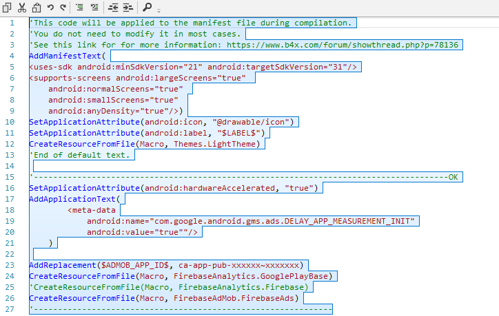Screen dimensions: 499x316
Task: Click the AddApplicationText( line
Action: click(74, 199)
